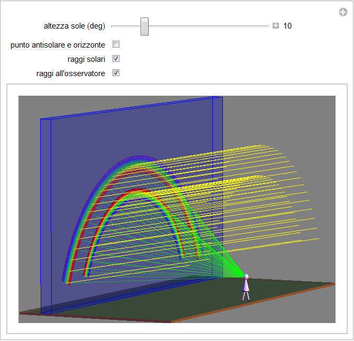The image size is (354, 341).
Task: Expand the altezza sole slider controls
Action: click(275, 26)
